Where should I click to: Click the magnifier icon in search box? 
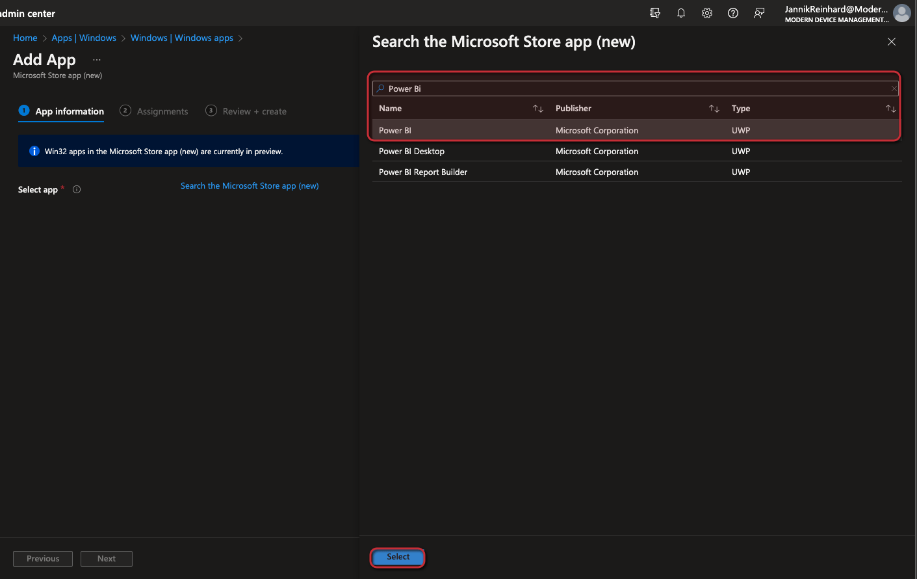point(381,88)
